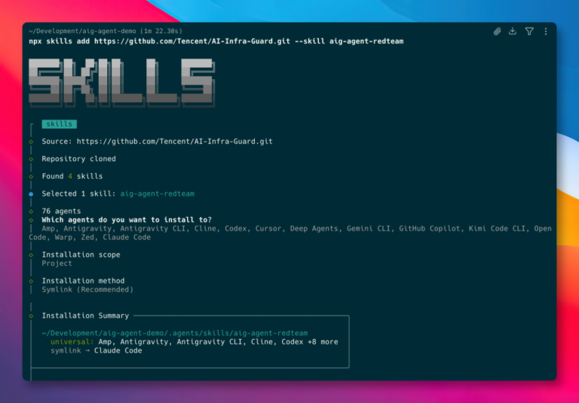
Task: Click the download output icon
Action: [x=513, y=31]
